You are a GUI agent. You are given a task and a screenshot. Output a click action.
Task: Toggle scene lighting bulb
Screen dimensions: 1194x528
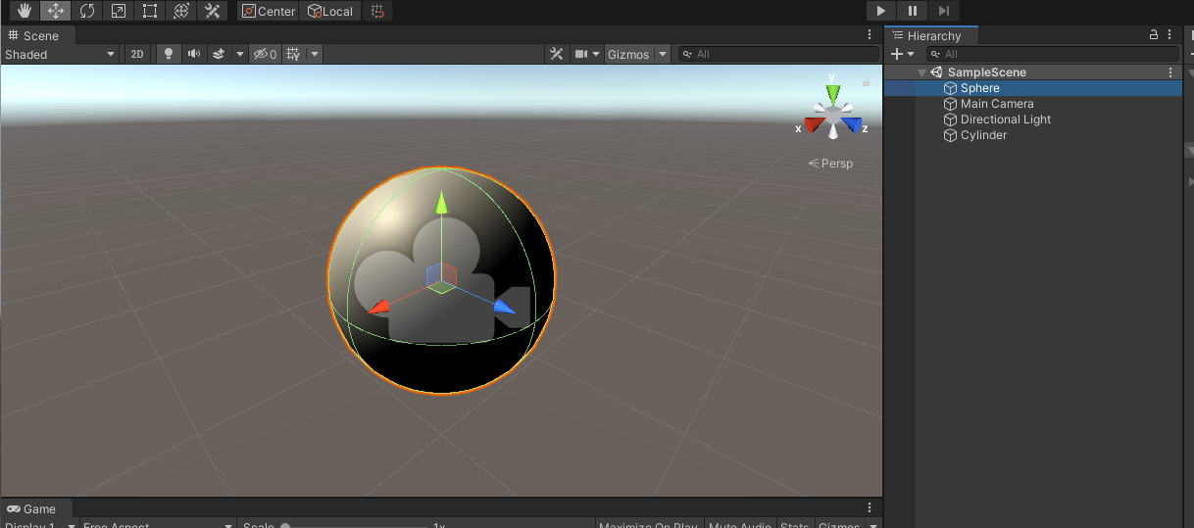169,54
